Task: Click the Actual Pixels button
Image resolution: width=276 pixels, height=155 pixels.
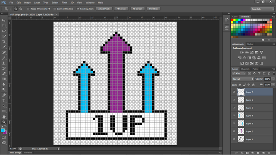Action: [x=104, y=9]
